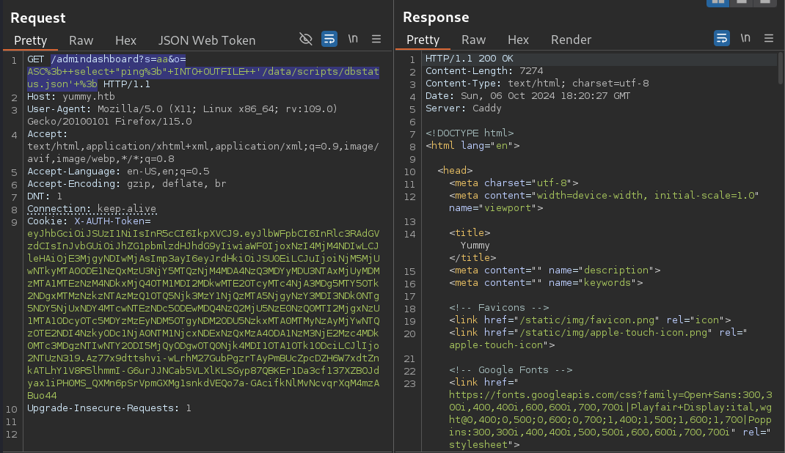
Task: Click the Cookie: X-AUTH-Token header name
Action: [x=89, y=221]
